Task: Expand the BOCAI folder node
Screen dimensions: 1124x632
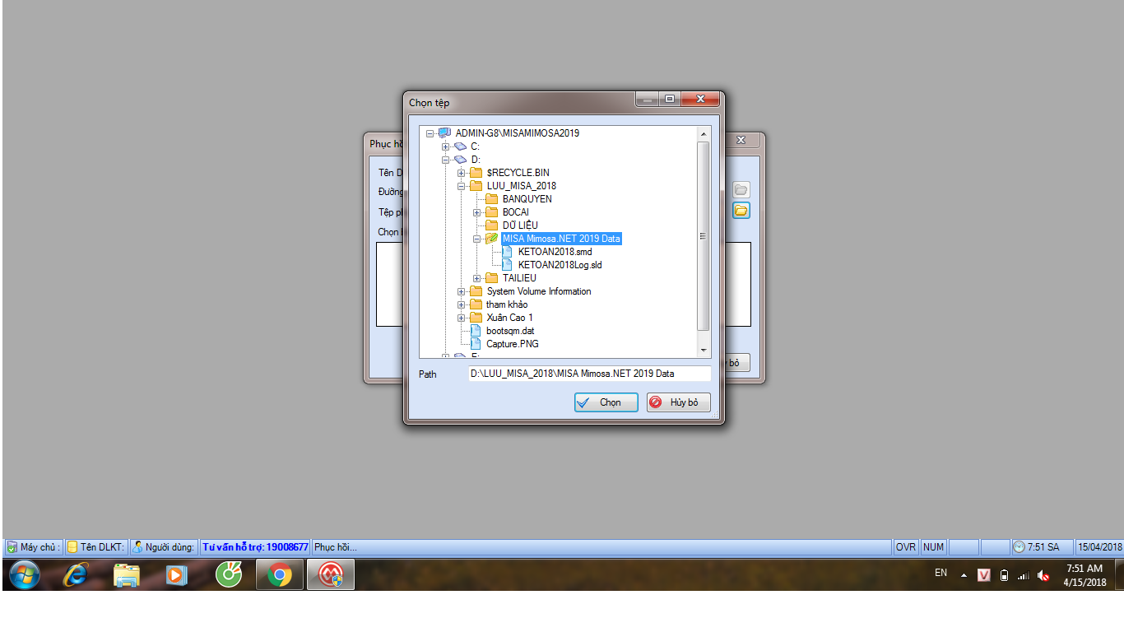Action: tap(476, 212)
